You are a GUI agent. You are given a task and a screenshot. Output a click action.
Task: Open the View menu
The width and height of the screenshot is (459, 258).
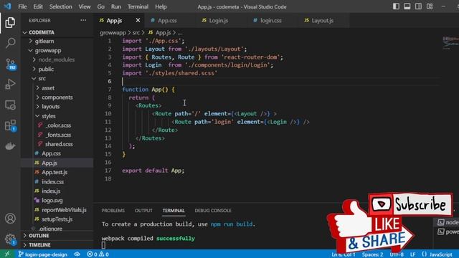pyautogui.click(x=85, y=6)
